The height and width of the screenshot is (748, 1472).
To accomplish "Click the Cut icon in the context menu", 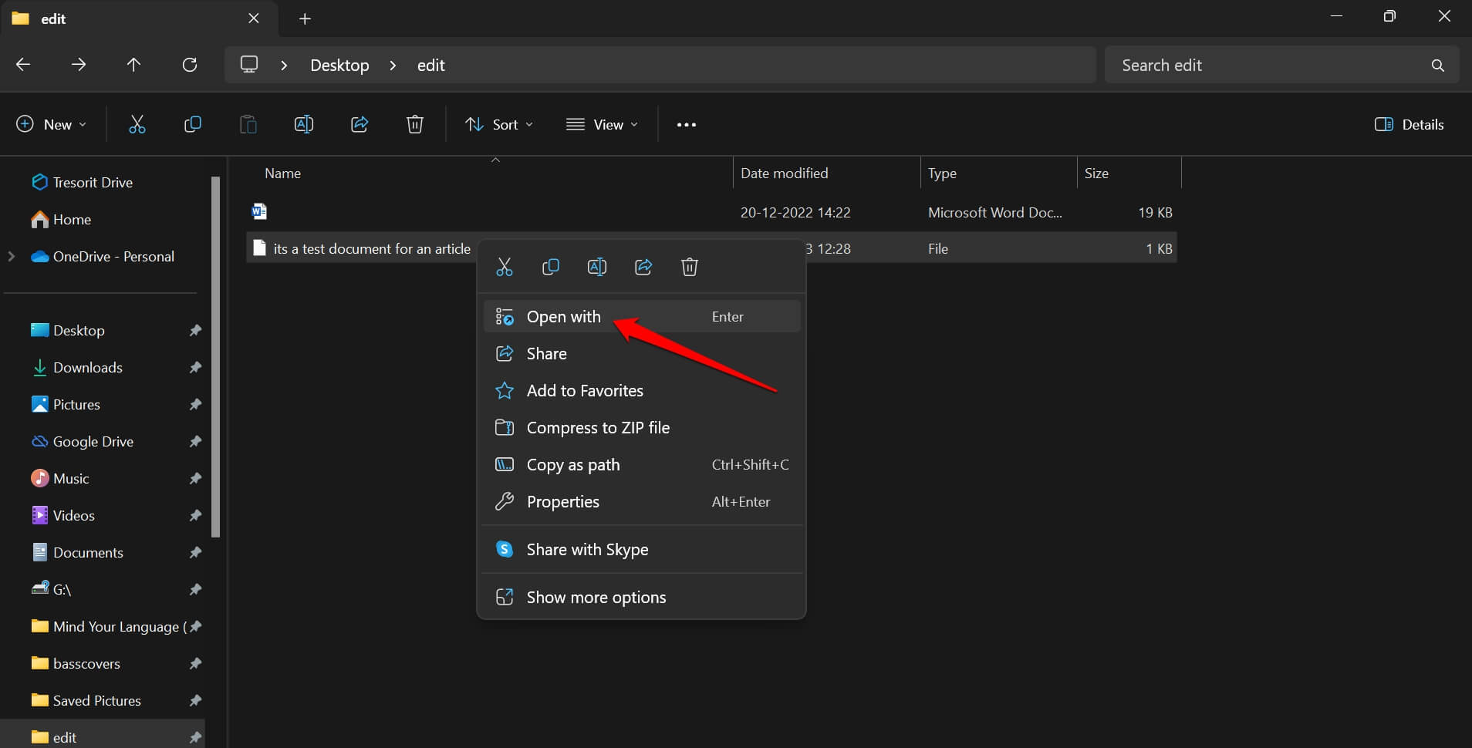I will pyautogui.click(x=504, y=267).
